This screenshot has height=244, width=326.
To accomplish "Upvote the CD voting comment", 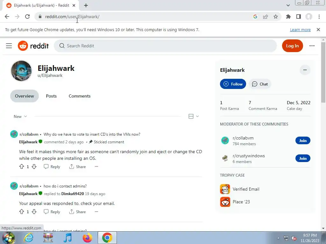I will click(22, 166).
